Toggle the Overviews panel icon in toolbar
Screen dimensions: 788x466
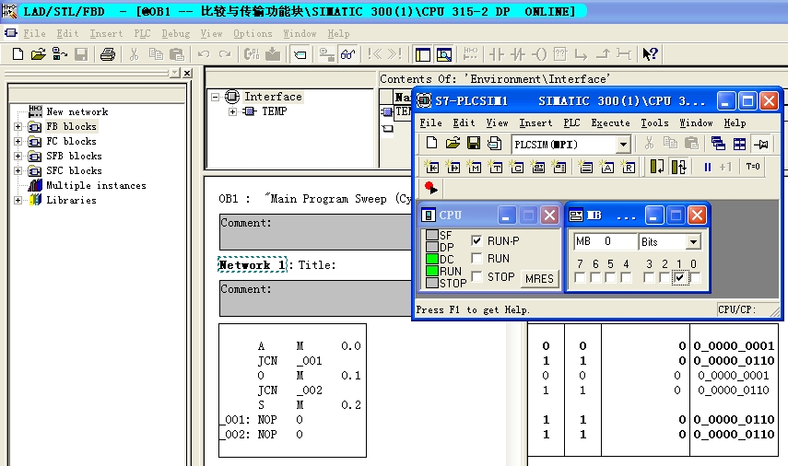[x=423, y=54]
